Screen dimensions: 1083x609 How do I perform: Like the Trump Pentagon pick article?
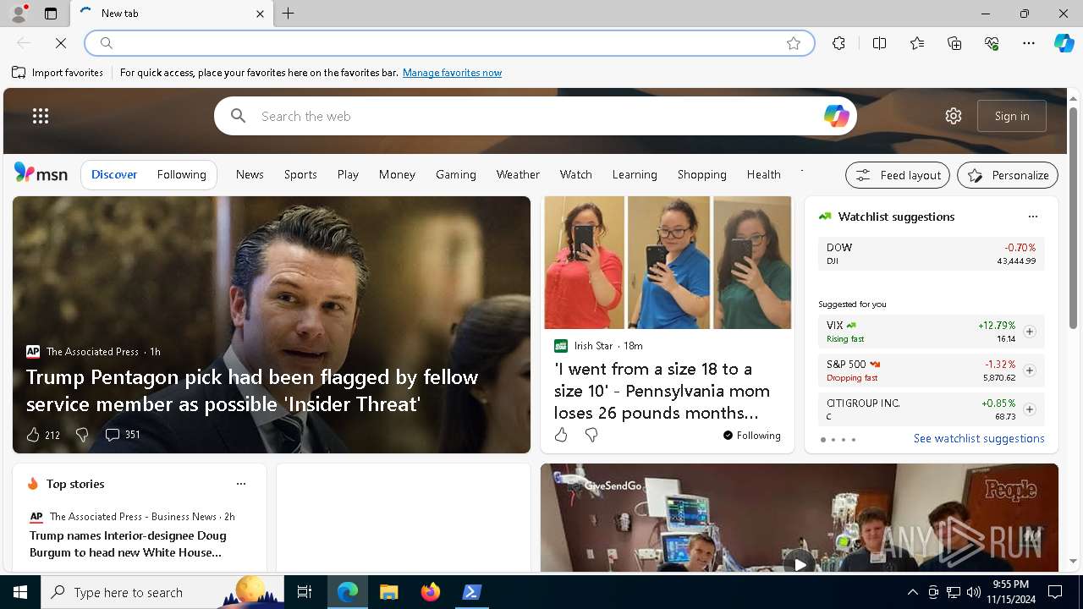tap(33, 435)
